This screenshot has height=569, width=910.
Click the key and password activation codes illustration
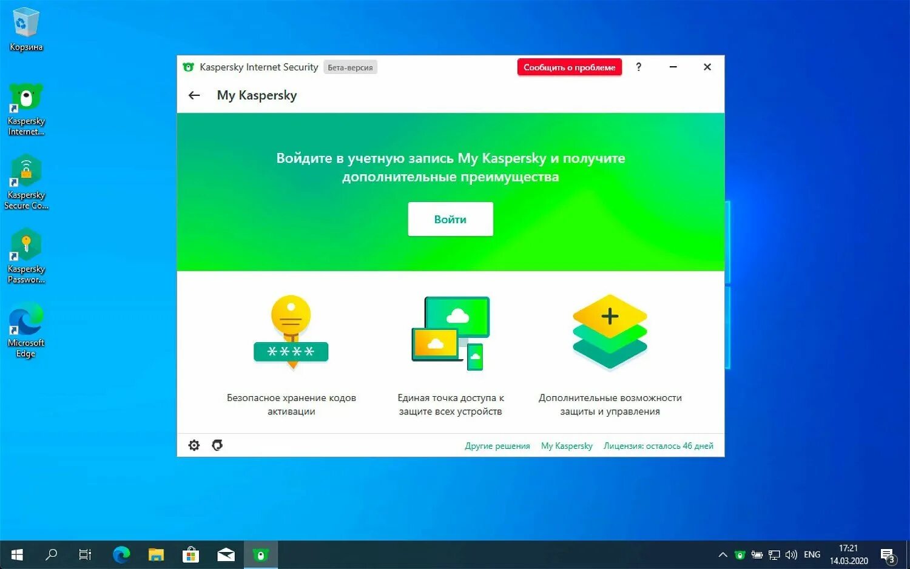click(291, 332)
